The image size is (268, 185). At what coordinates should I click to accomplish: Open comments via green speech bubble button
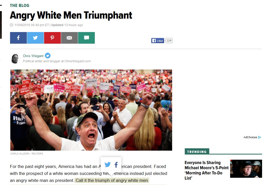[x=87, y=38]
